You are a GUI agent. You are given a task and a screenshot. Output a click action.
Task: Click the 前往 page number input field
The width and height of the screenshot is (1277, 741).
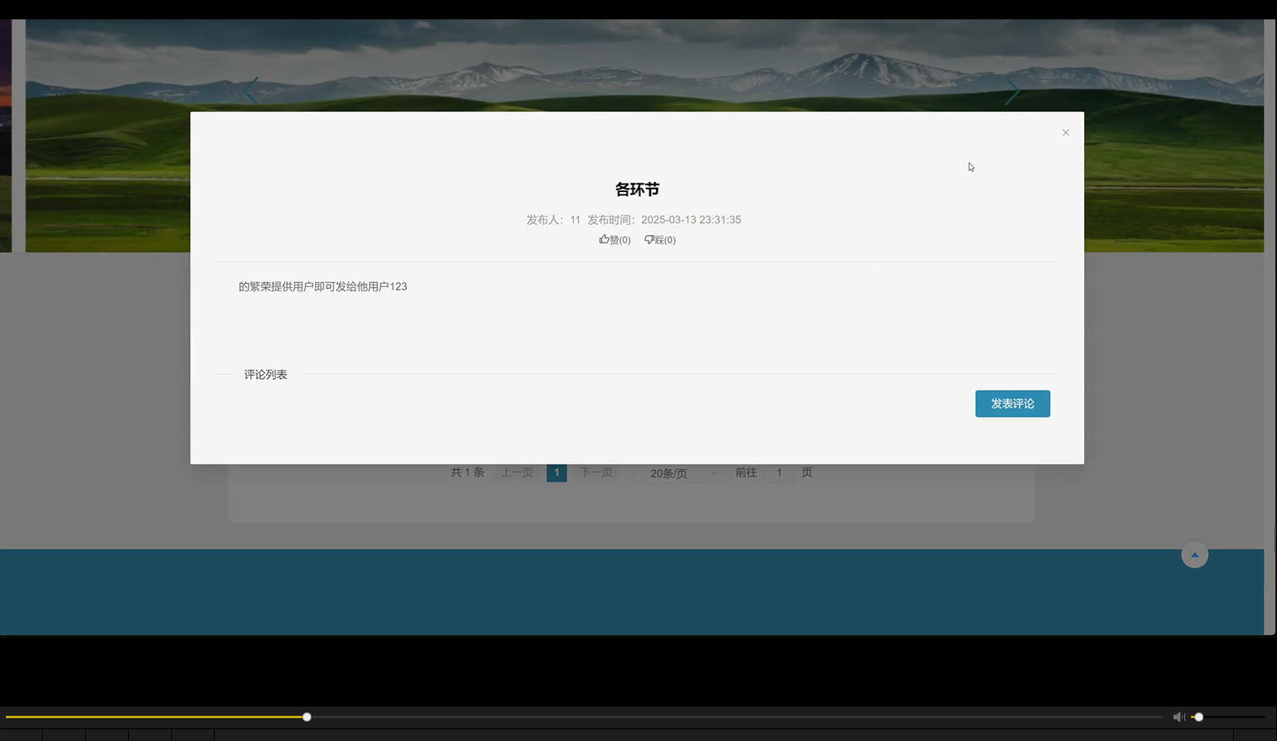(778, 472)
